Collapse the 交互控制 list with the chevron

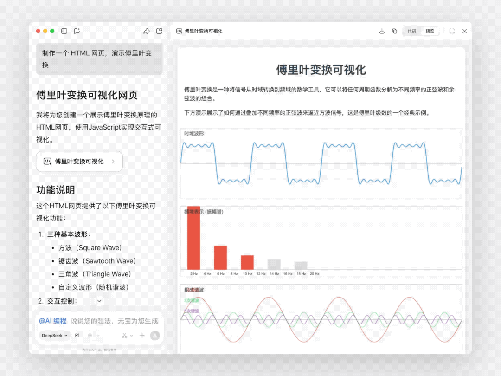[x=99, y=301]
